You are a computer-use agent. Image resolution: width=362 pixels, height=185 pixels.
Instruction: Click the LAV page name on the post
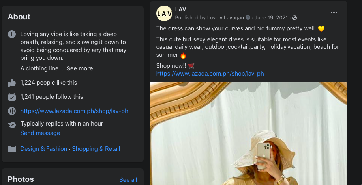point(180,9)
